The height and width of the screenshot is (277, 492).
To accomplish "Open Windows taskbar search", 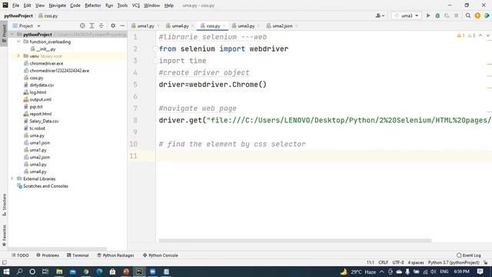I will 19,272.
